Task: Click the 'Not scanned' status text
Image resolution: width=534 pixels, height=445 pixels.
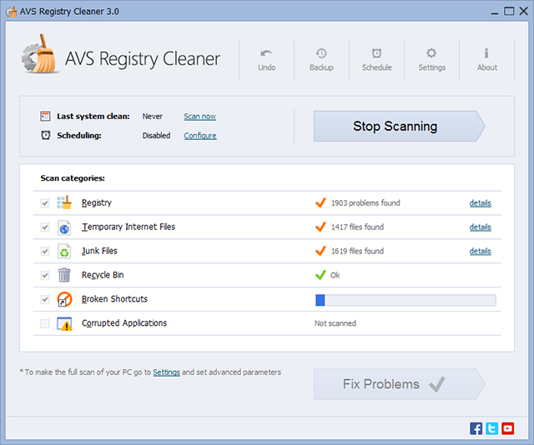Action: [x=335, y=323]
